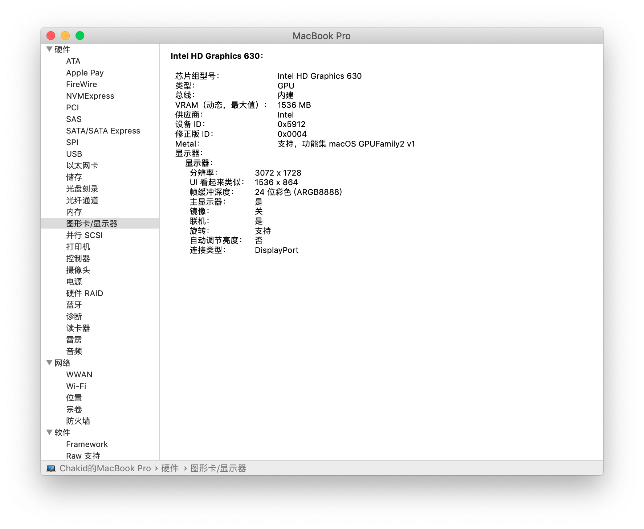Viewport: 644px width, 529px height.
Task: Open the 蓝牙 entry
Action: coord(74,305)
